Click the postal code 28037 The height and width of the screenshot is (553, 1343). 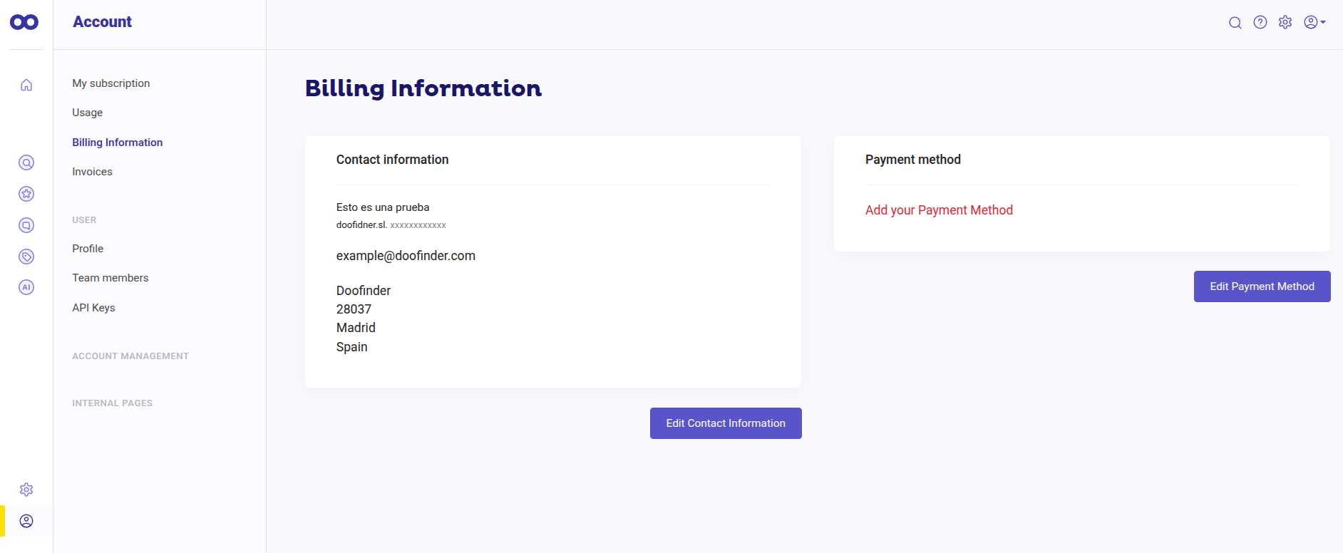(354, 309)
